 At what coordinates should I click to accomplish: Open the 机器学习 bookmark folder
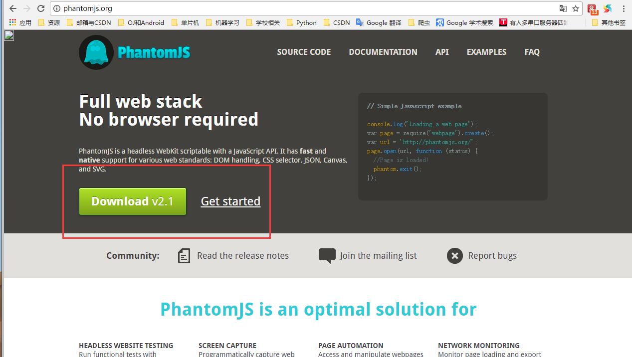[x=222, y=22]
